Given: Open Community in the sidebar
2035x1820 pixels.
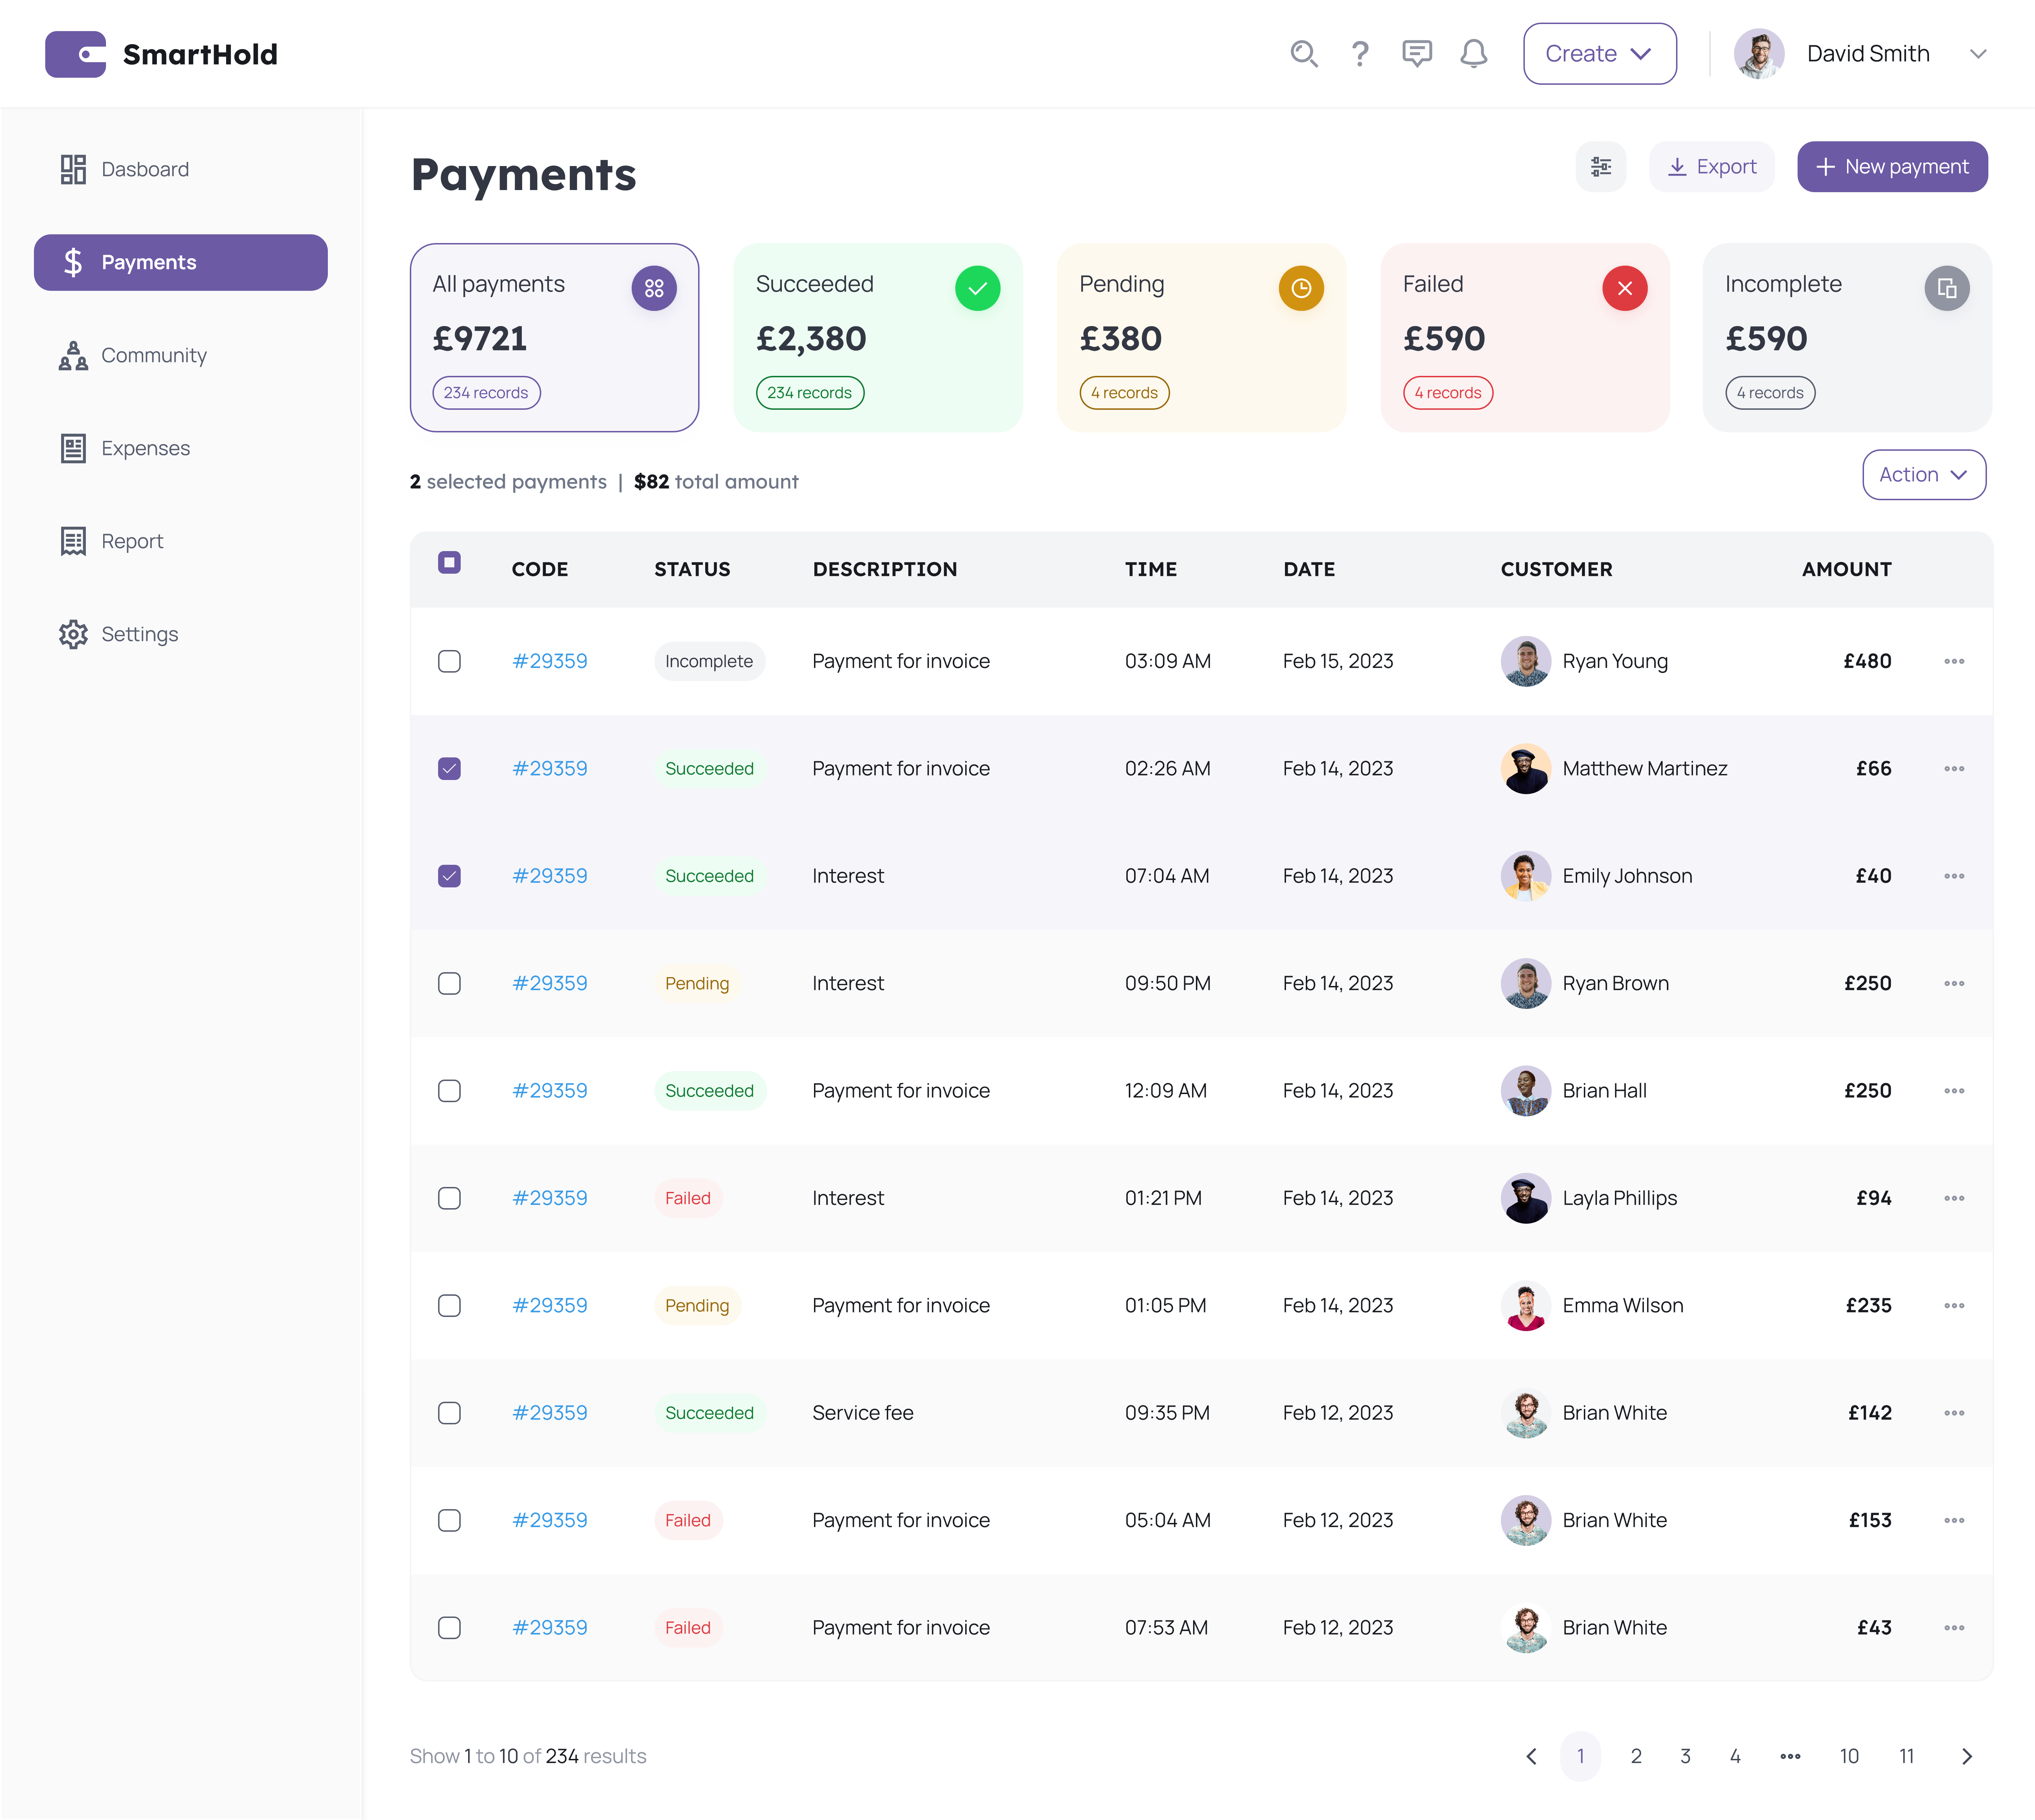Looking at the screenshot, I should tap(153, 355).
